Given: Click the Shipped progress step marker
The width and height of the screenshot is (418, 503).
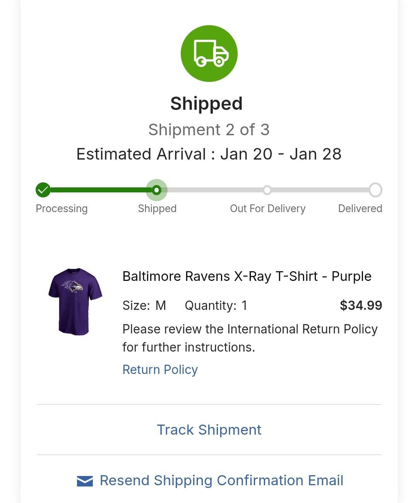Looking at the screenshot, I should tap(156, 190).
